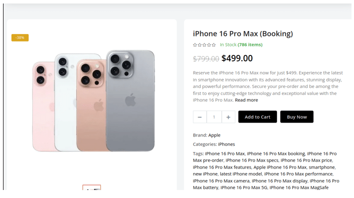Decrease quantity with the minus button
Screen dimensions: 354x198
[x=200, y=117]
